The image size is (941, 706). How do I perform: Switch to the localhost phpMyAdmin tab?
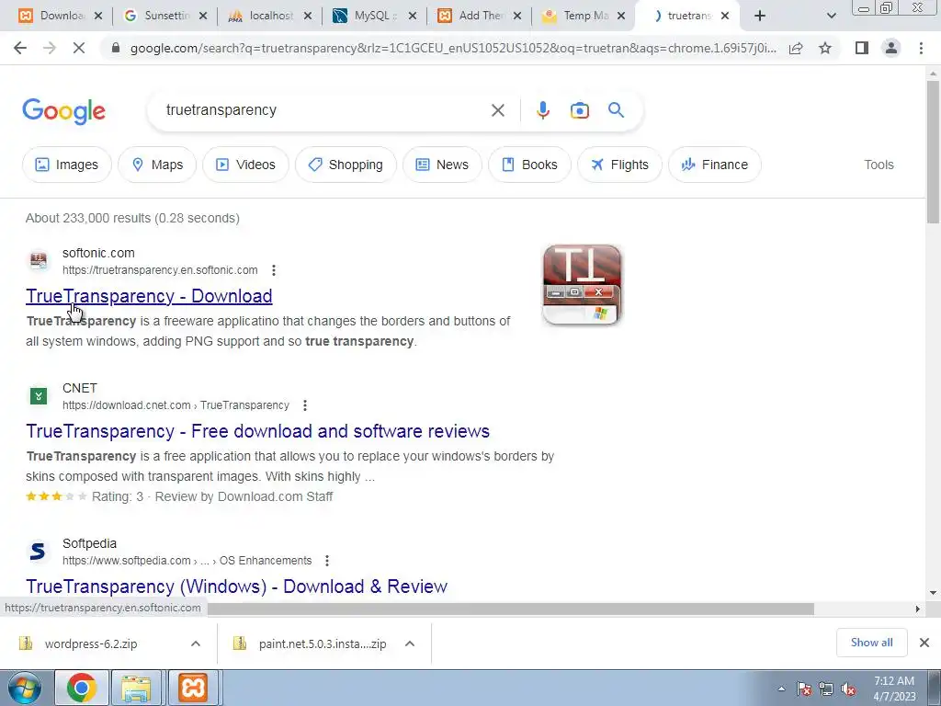click(x=269, y=17)
